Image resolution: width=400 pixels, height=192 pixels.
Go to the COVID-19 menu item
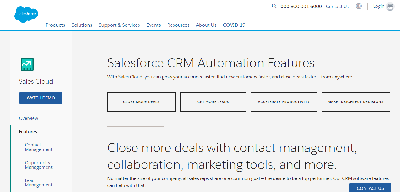point(234,25)
